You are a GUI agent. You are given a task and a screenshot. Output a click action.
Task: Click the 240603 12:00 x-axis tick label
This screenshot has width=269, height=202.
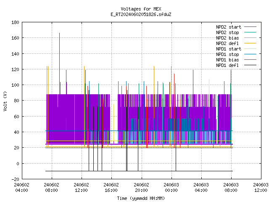coord(261,188)
